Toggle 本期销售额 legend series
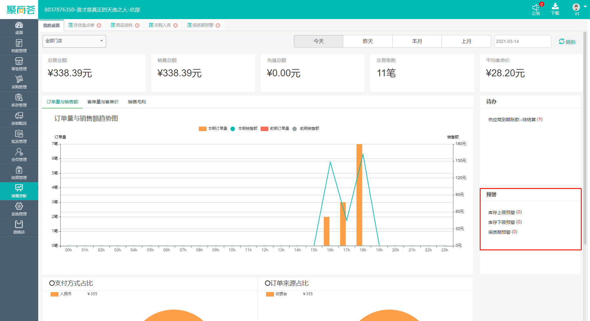This screenshot has height=321, width=590. pyautogui.click(x=244, y=129)
